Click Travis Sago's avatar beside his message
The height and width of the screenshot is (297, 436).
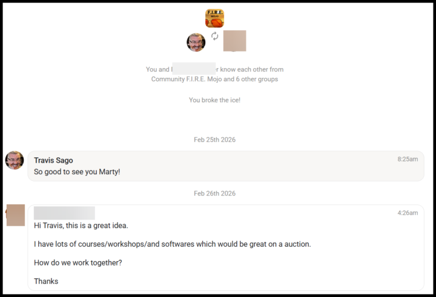[x=15, y=160]
